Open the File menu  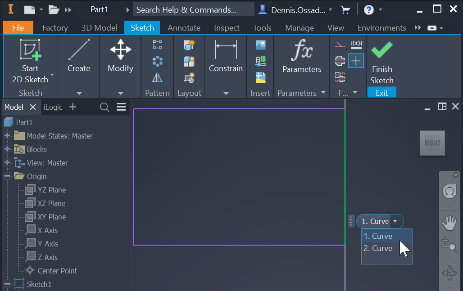18,27
